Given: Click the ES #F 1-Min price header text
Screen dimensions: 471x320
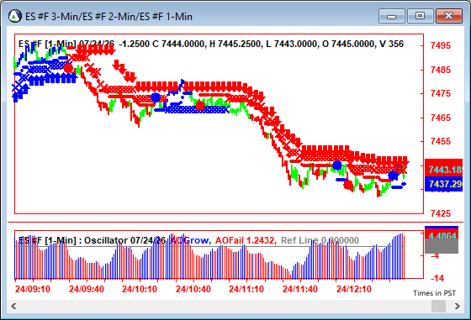Looking at the screenshot, I should (211, 44).
